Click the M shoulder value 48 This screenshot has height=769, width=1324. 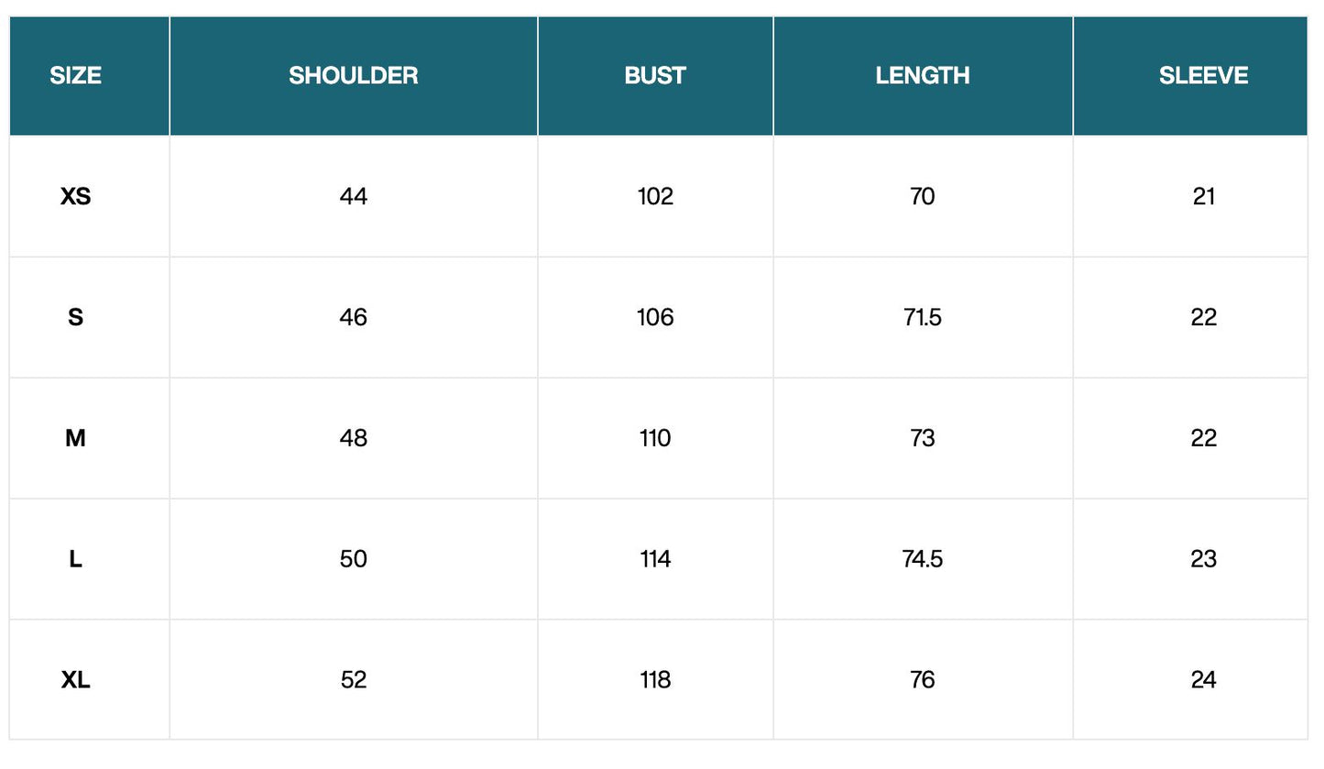pyautogui.click(x=353, y=438)
